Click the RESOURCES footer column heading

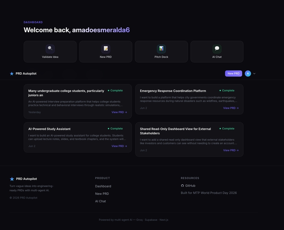190,178
